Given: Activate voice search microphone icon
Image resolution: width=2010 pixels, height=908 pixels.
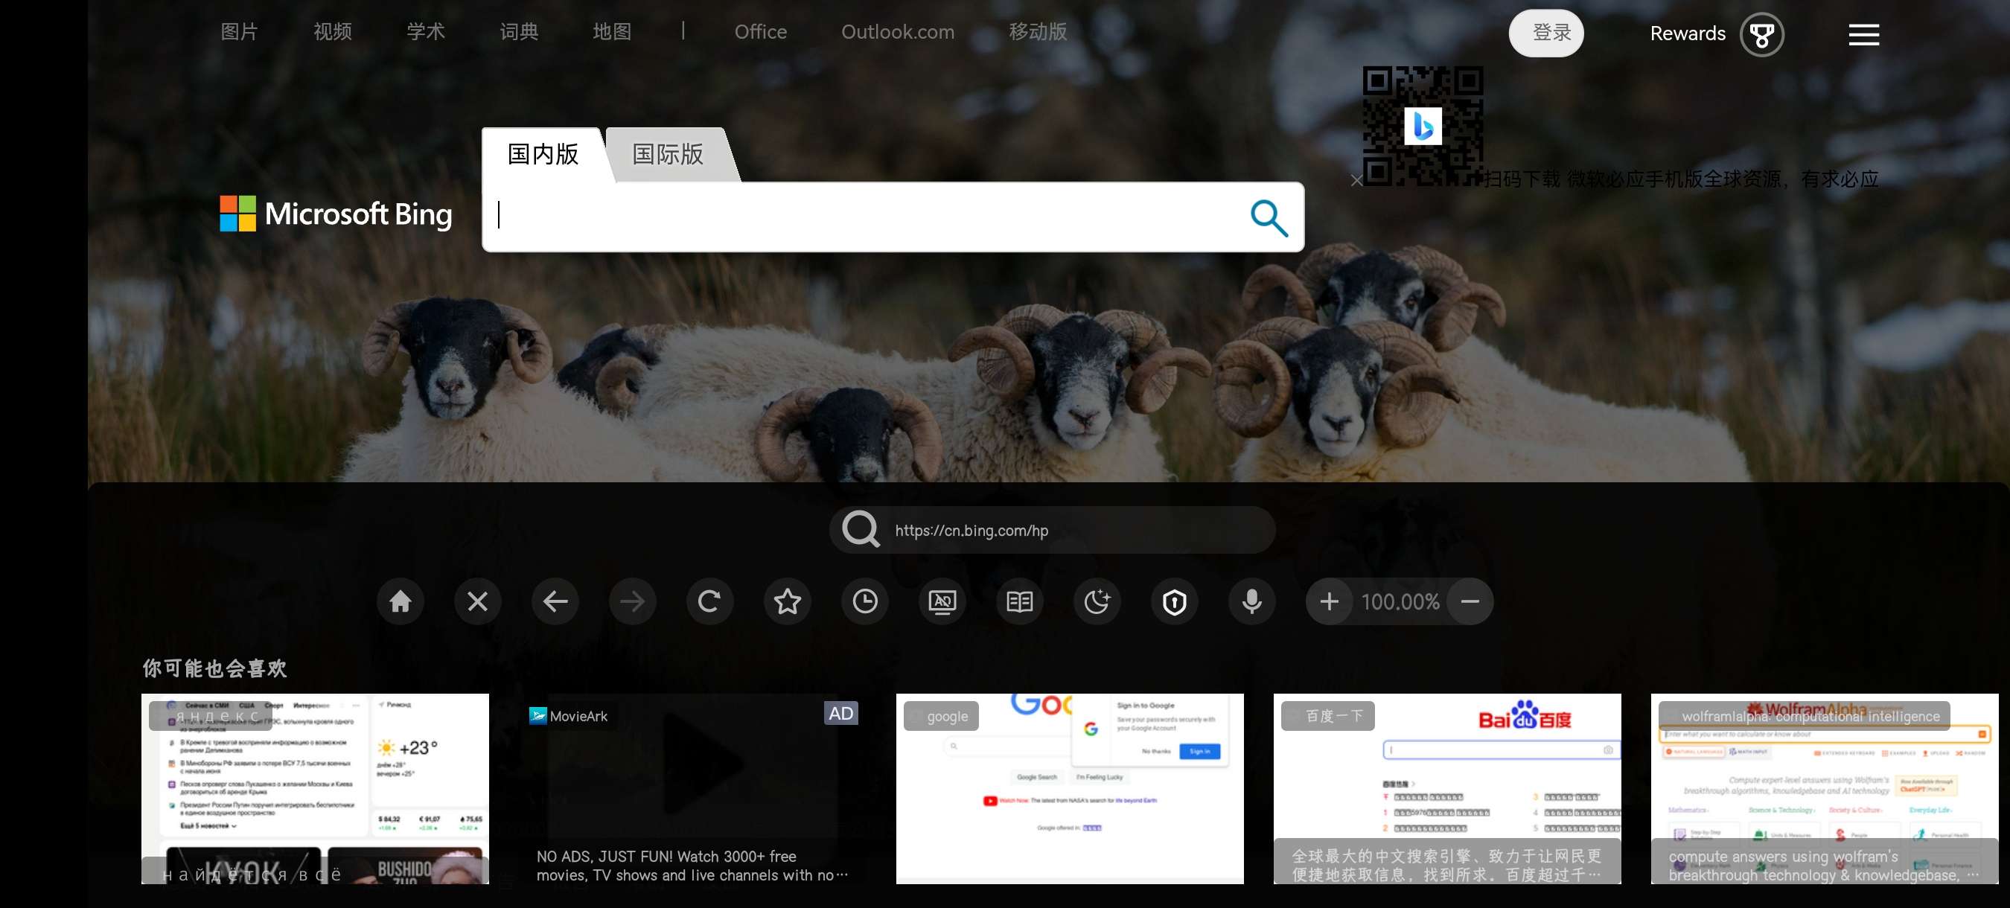Looking at the screenshot, I should [1251, 601].
